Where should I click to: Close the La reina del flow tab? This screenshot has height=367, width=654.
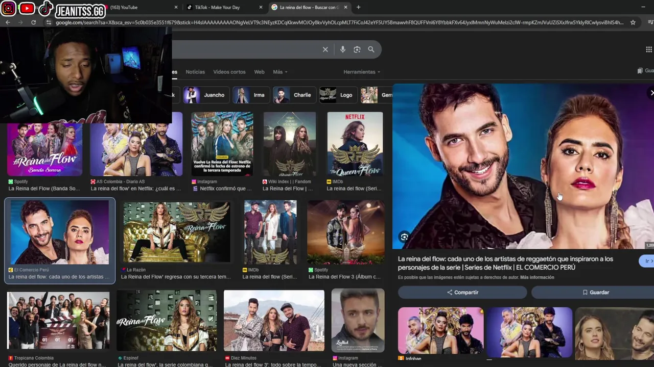click(x=345, y=7)
